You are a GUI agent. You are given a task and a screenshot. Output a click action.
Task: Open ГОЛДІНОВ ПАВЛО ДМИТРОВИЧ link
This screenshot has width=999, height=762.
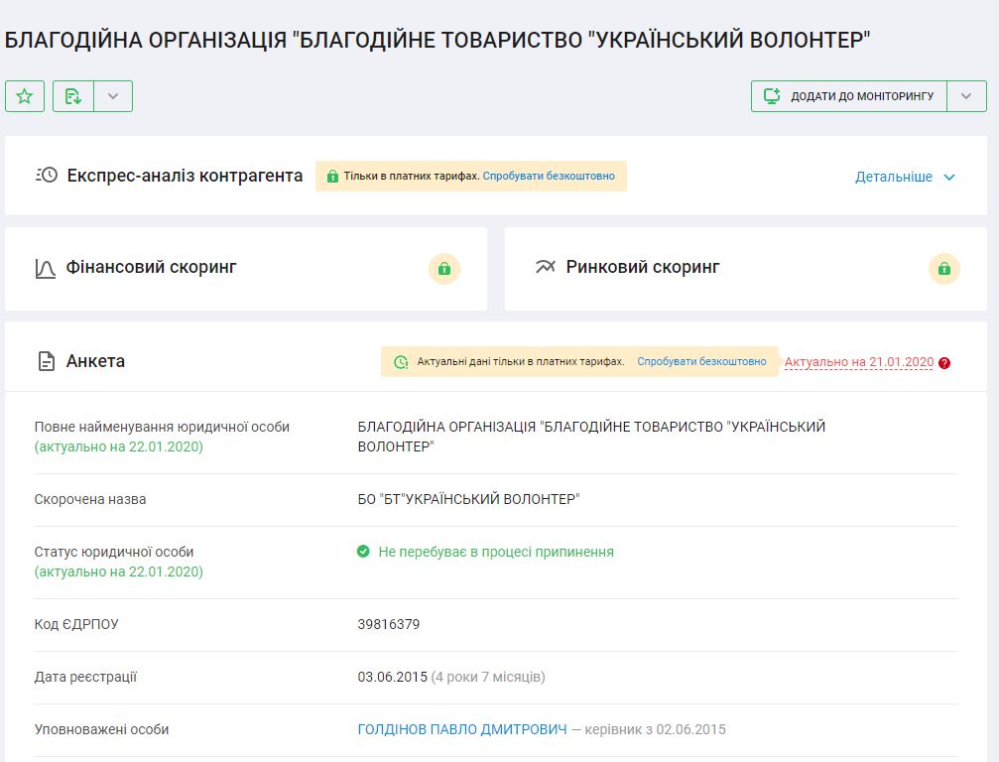click(462, 729)
